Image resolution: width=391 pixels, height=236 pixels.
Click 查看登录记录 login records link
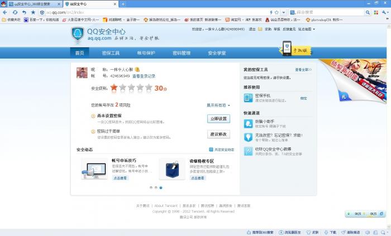pyautogui.click(x=144, y=76)
